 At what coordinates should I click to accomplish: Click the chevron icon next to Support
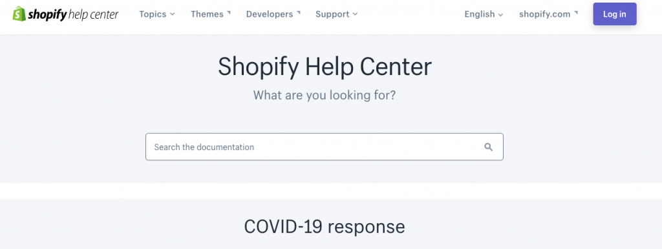[355, 14]
